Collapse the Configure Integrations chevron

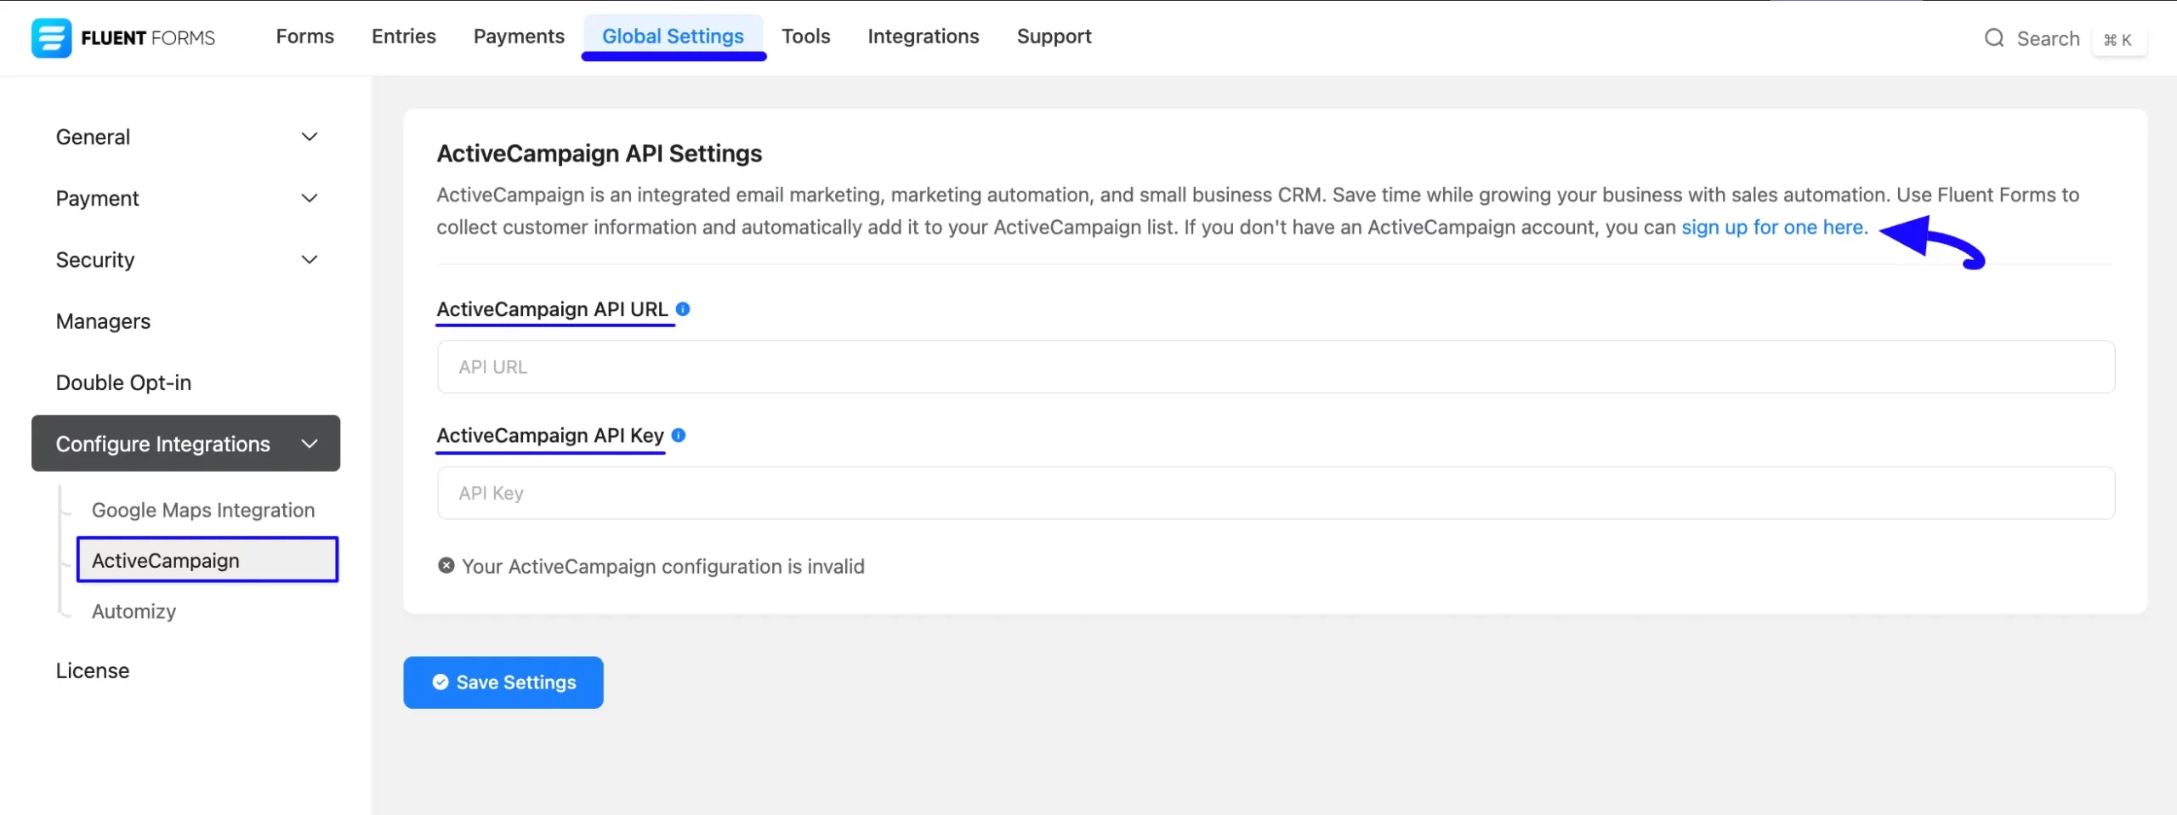click(x=310, y=444)
